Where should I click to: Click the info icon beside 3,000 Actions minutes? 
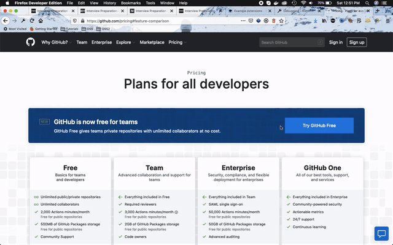click(x=176, y=212)
